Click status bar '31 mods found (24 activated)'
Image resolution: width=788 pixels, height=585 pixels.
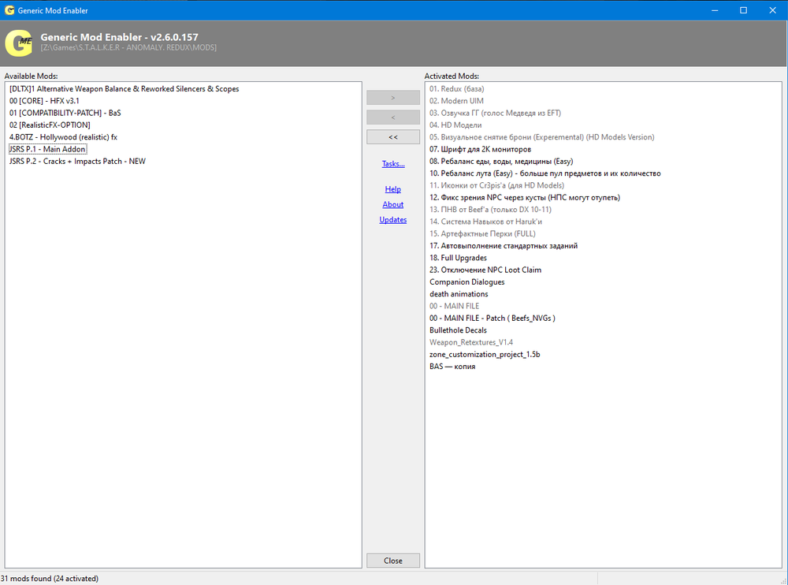[49, 579]
